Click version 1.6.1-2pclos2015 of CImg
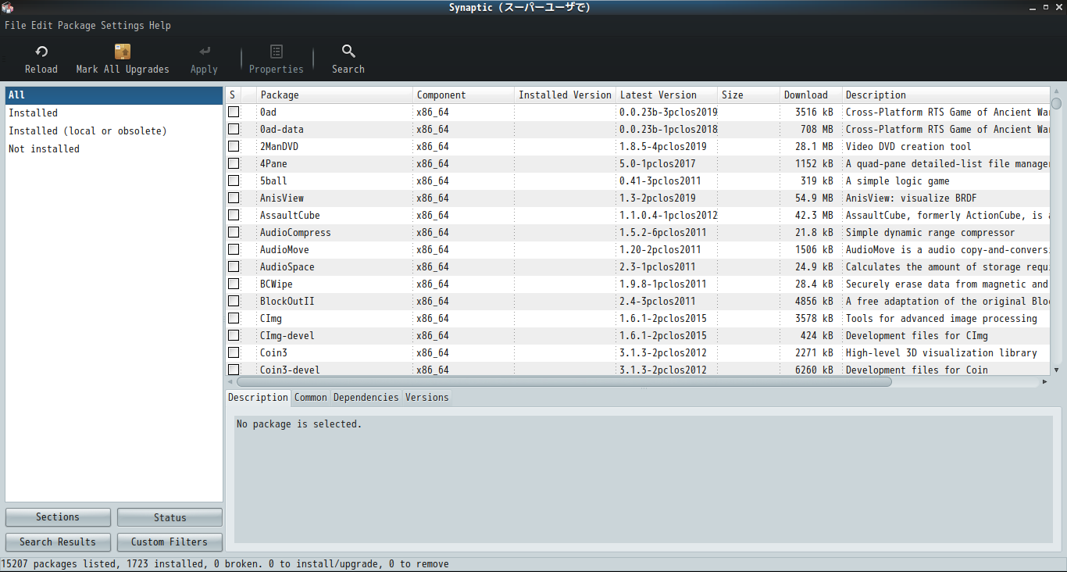Image resolution: width=1067 pixels, height=572 pixels. pyautogui.click(x=663, y=318)
